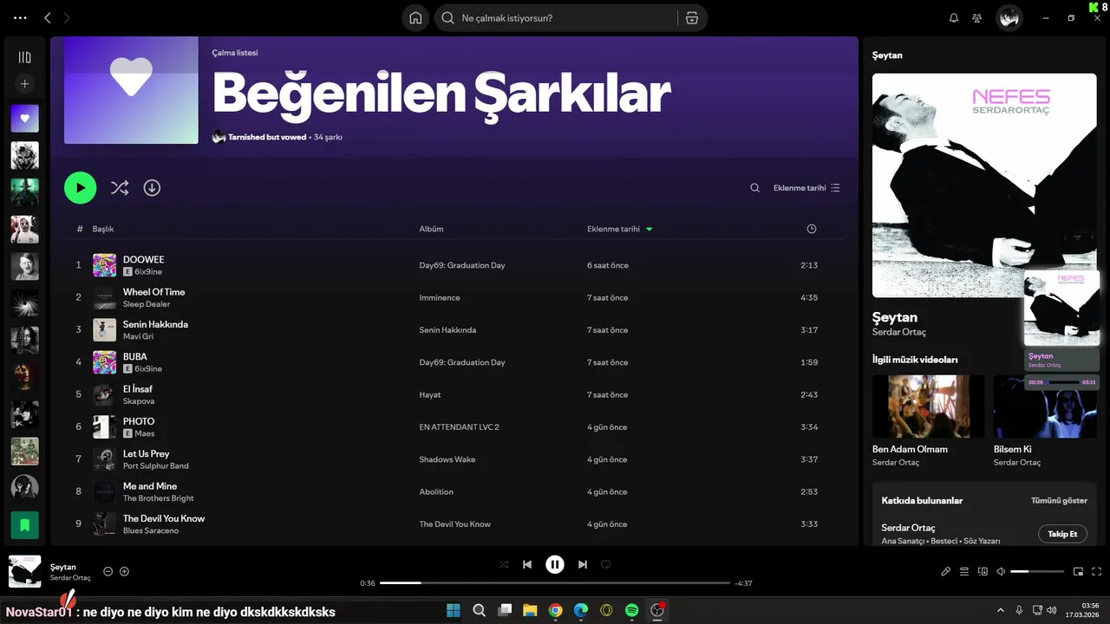Open the 6ix9ine artist link under BUBA
Image resolution: width=1110 pixels, height=624 pixels.
coord(148,368)
